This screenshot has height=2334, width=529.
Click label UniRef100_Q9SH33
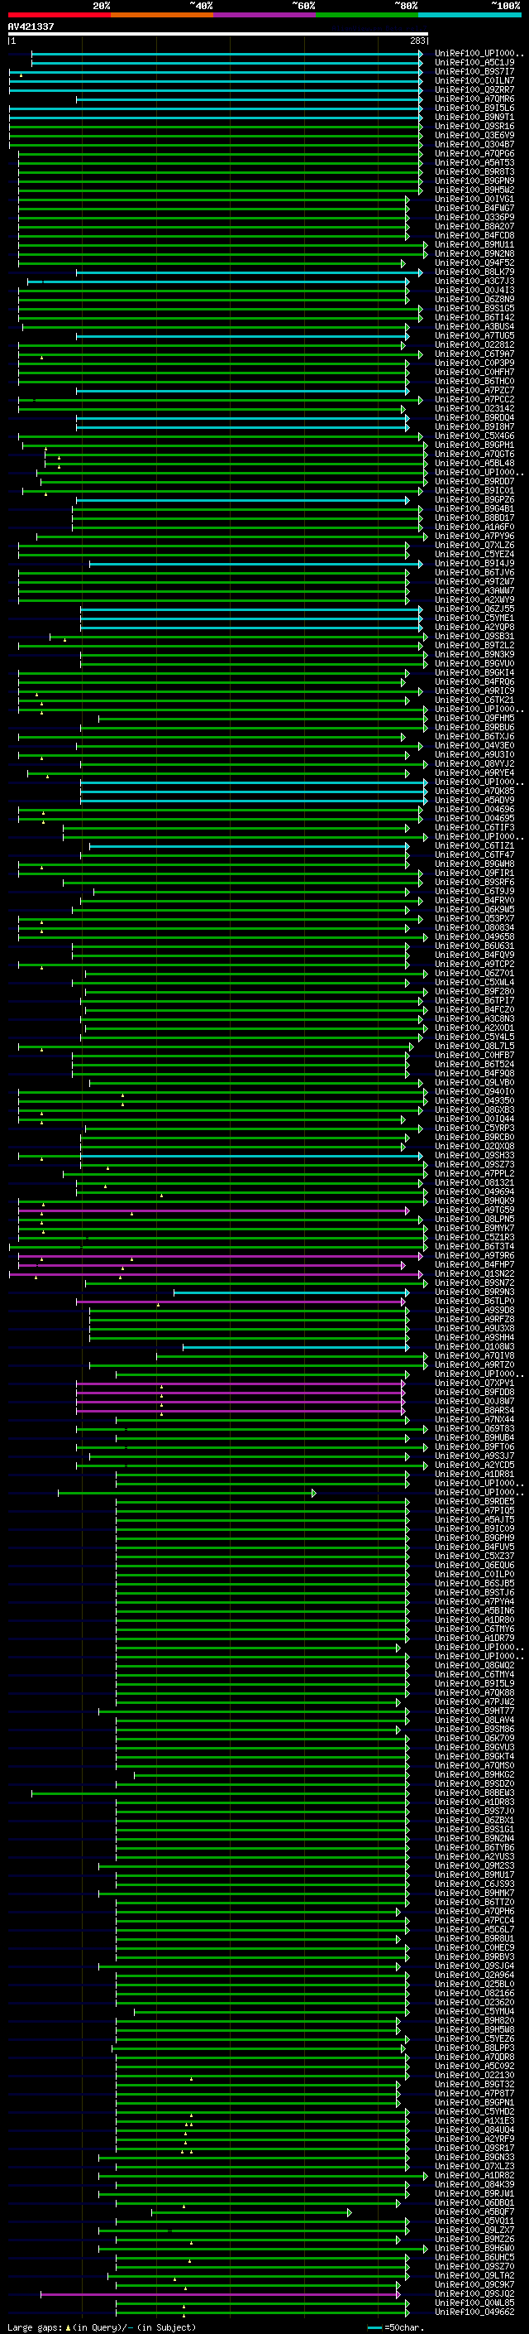(x=474, y=1156)
